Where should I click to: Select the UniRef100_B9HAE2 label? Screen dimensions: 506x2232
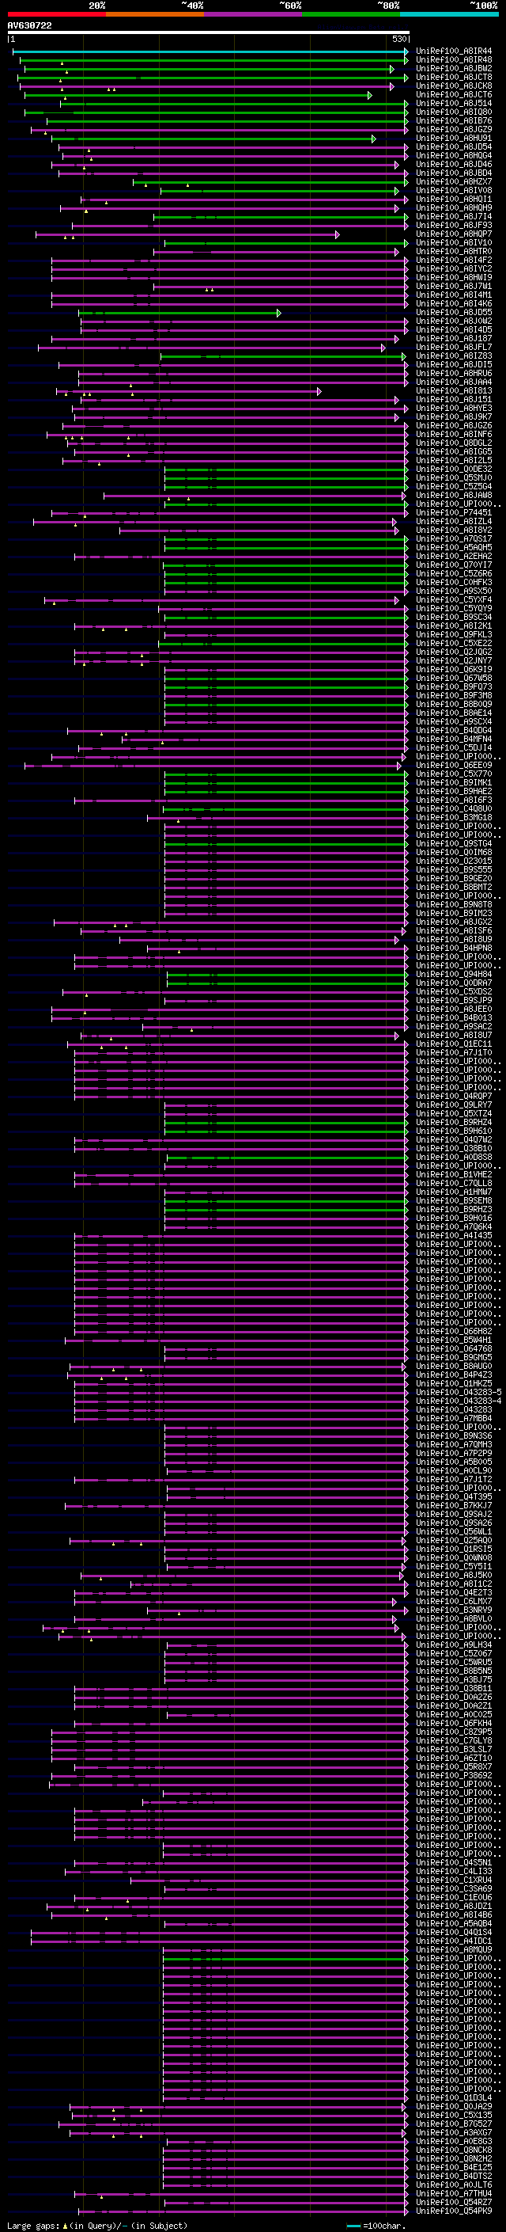(454, 791)
